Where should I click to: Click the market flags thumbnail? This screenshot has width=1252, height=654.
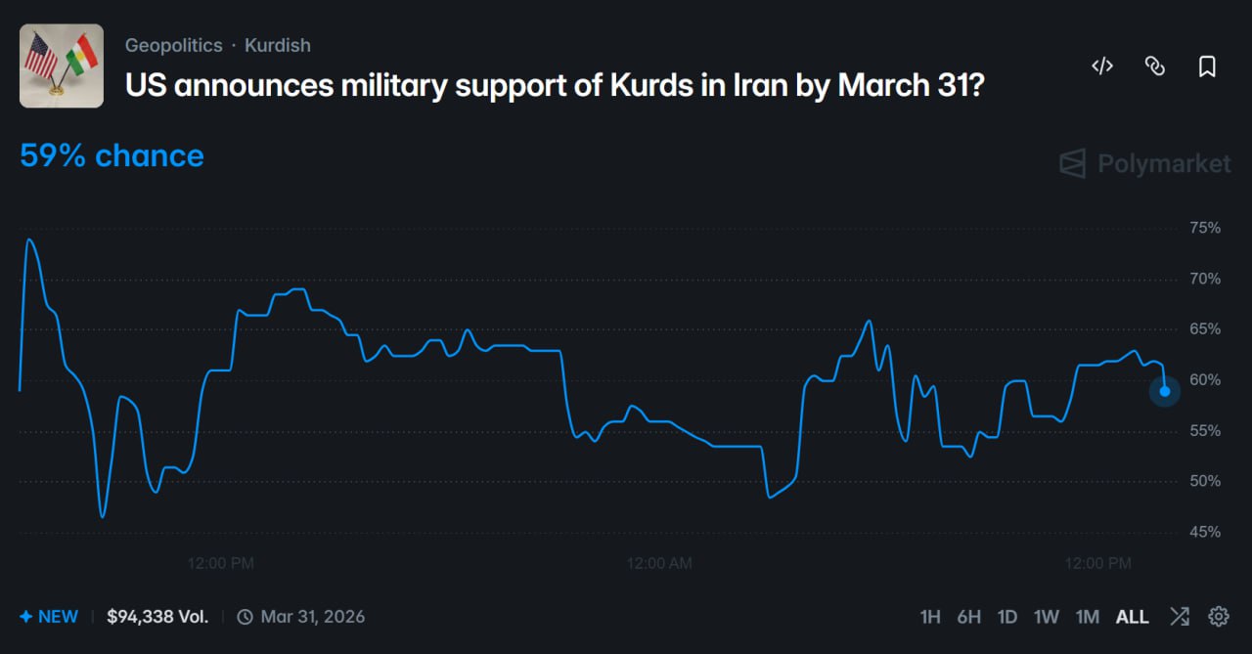pyautogui.click(x=62, y=65)
